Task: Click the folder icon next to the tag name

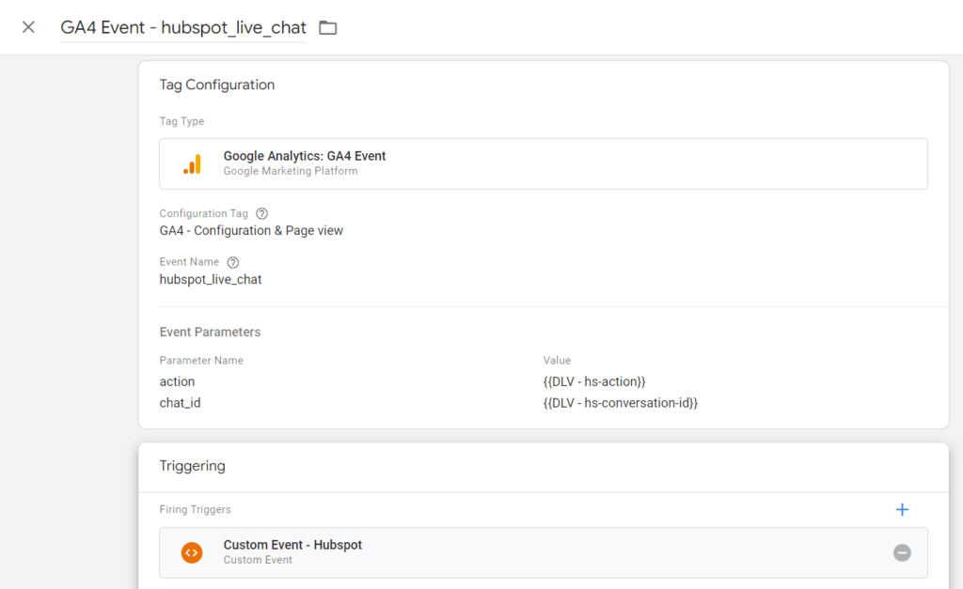Action: [328, 27]
